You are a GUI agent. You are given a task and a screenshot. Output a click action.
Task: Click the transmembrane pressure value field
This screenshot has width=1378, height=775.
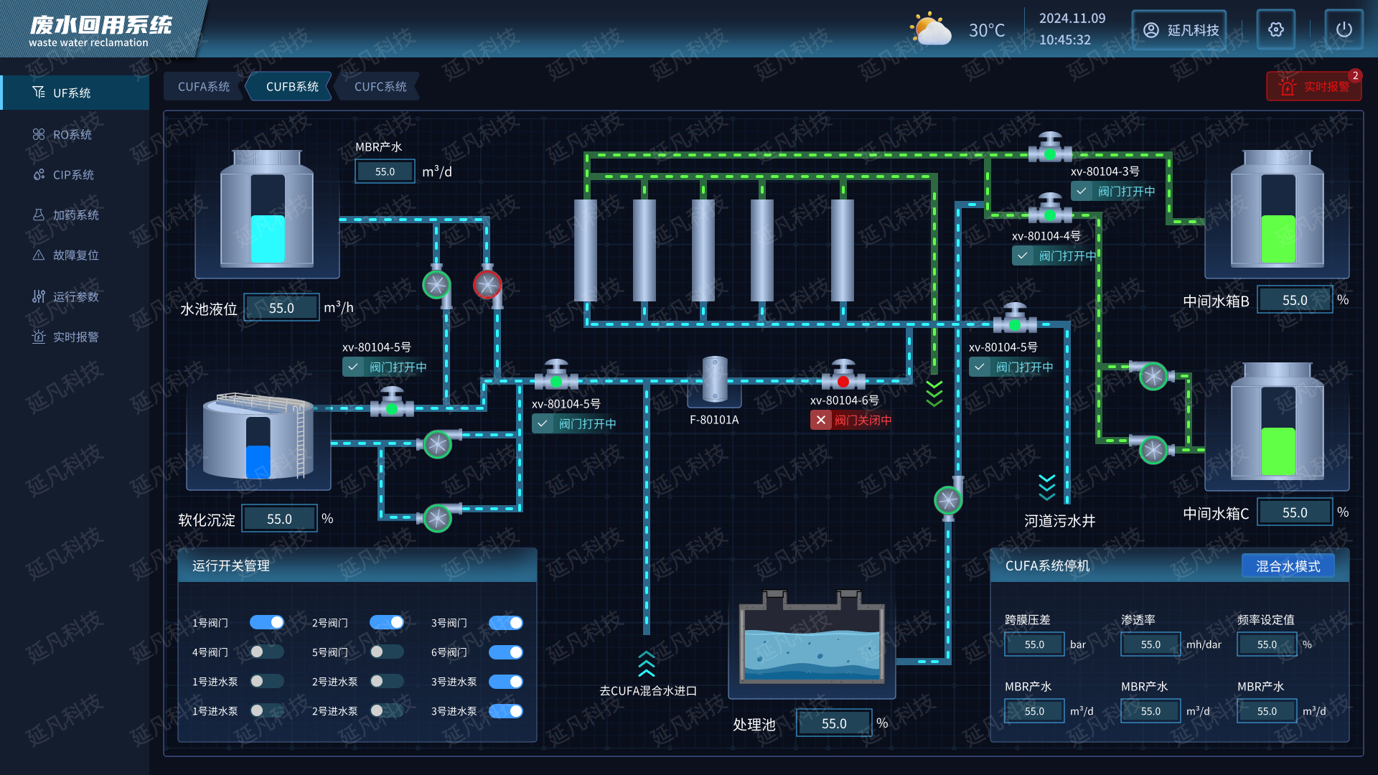[1034, 644]
